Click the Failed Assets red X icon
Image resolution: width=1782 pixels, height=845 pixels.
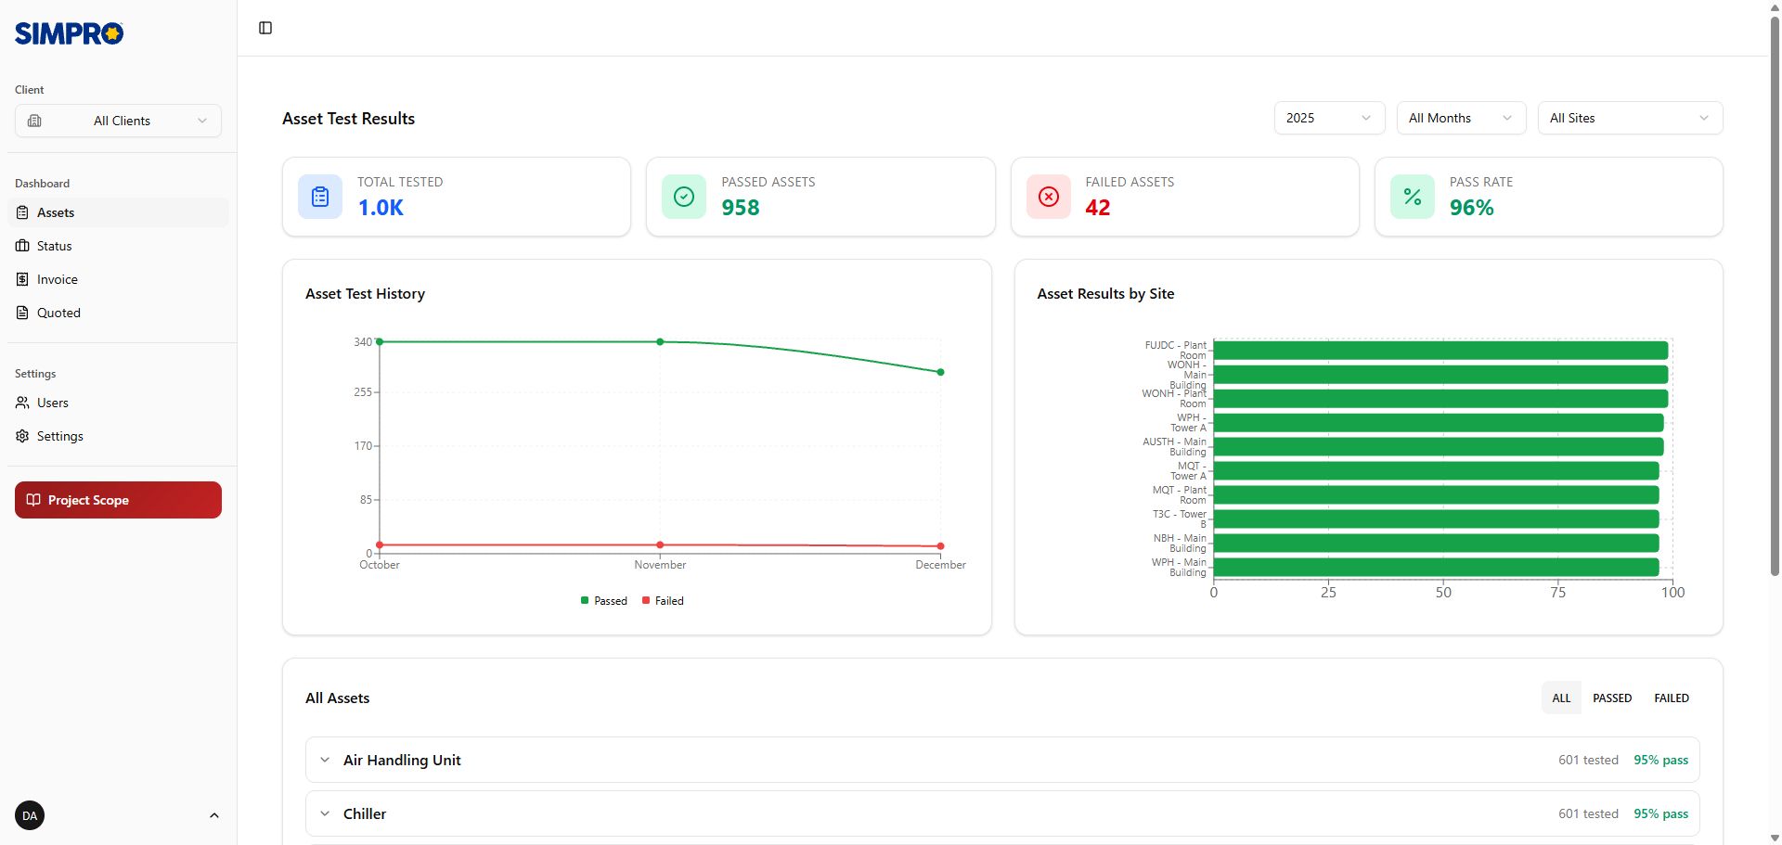[1049, 197]
